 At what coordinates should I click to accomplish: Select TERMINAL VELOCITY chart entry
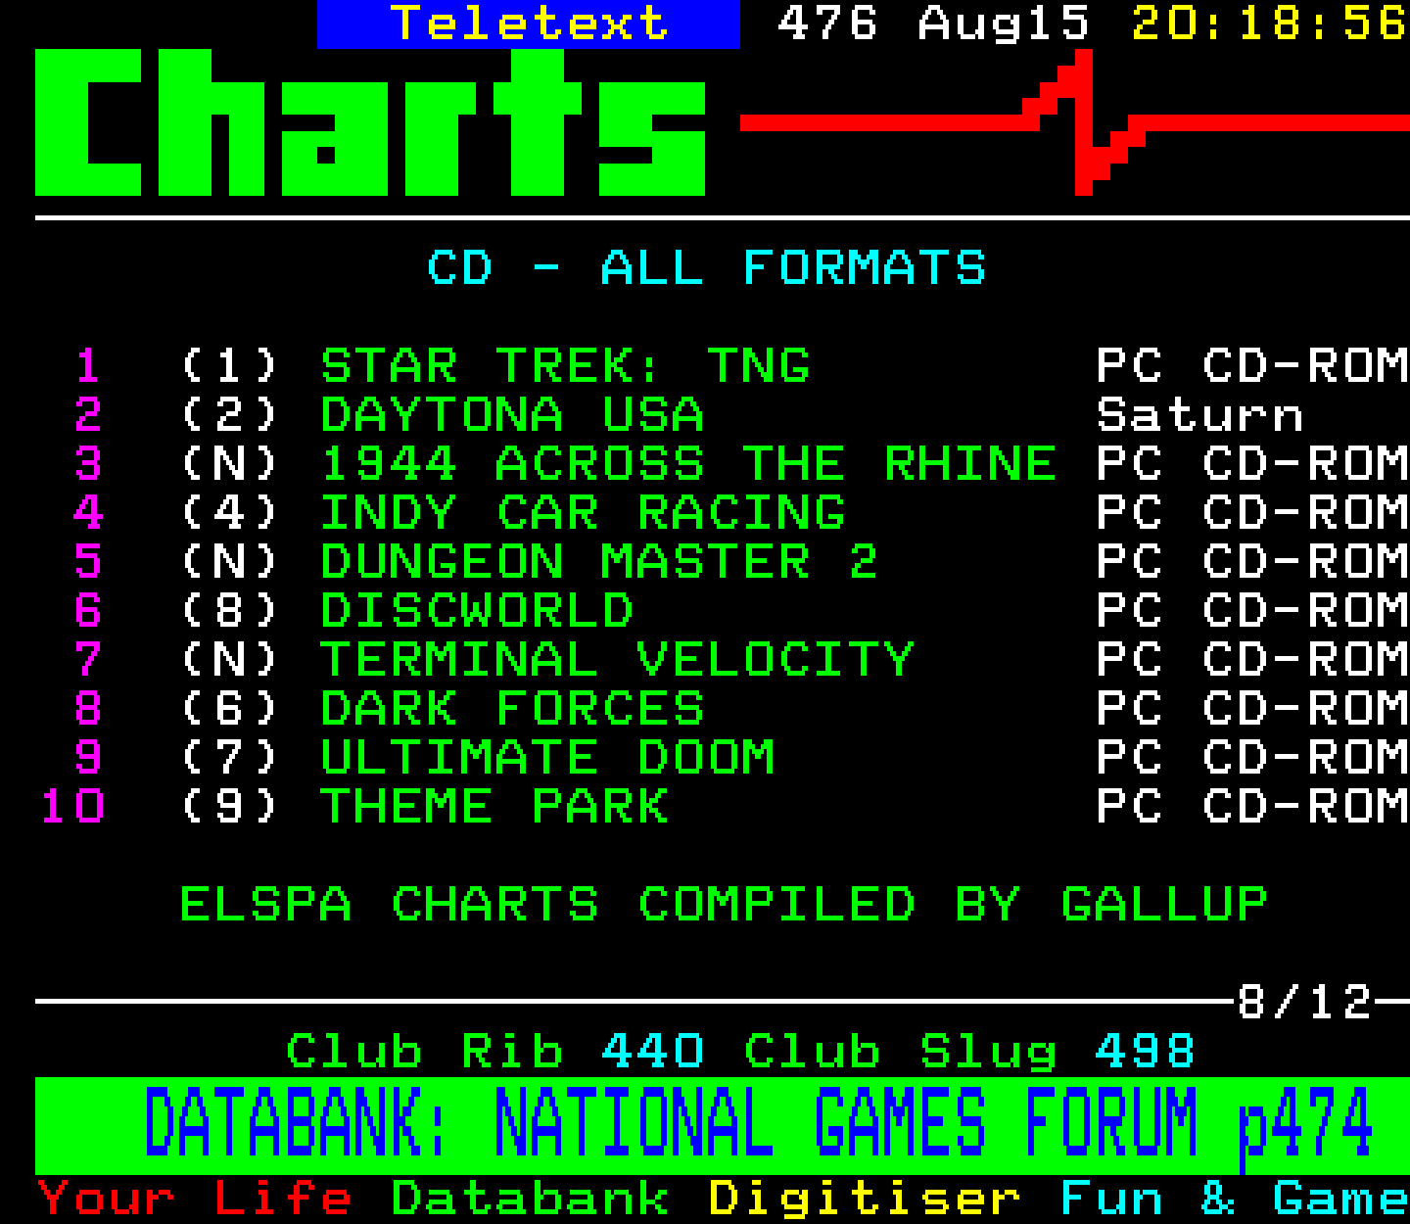617,660
